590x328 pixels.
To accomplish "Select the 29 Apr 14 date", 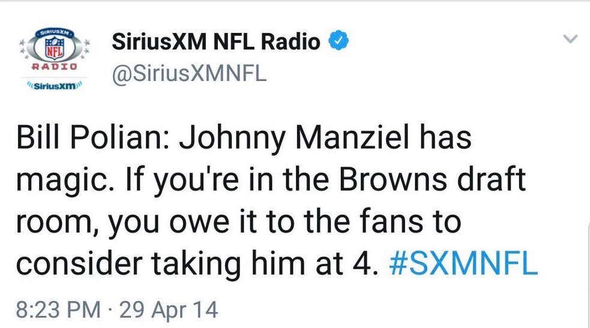I will 169,311.
